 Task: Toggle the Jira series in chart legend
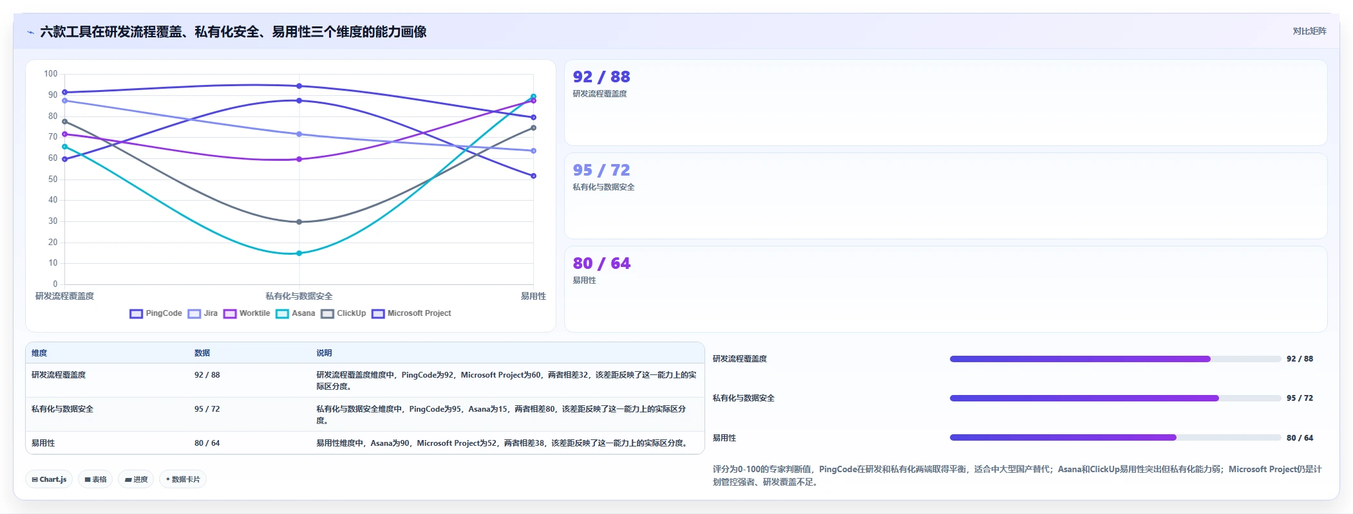203,313
